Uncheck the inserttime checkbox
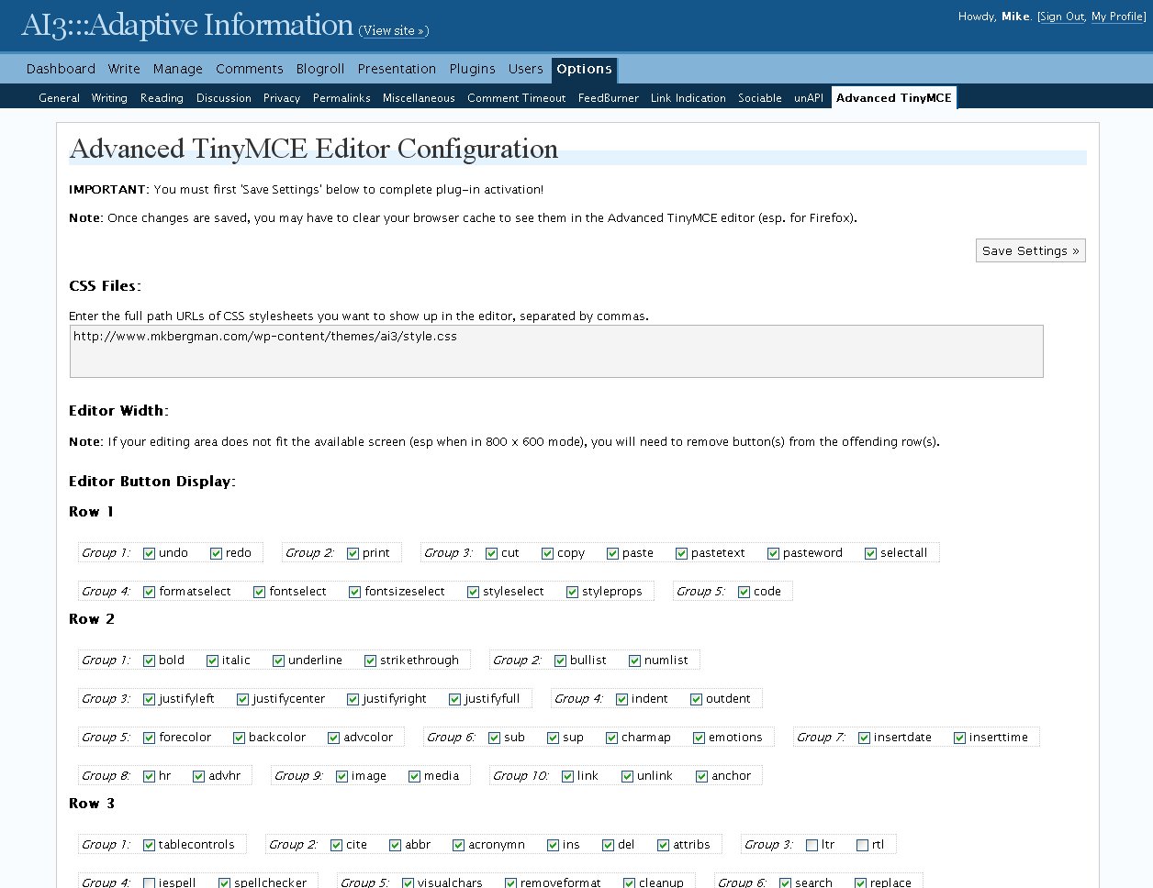 tap(959, 738)
